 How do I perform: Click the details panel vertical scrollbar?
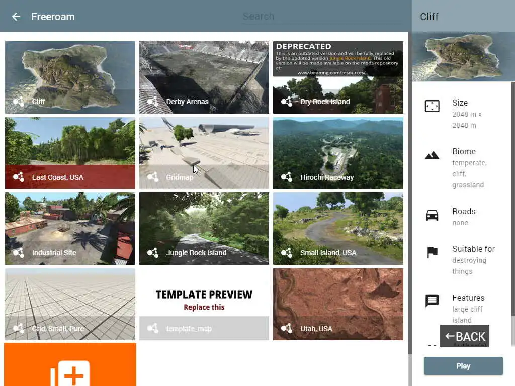click(x=513, y=200)
